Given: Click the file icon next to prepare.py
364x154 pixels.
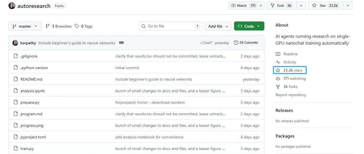Looking at the screenshot, I should point(16,102).
